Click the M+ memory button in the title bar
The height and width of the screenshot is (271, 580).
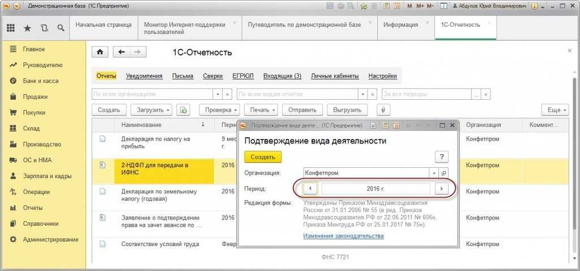pos(420,6)
